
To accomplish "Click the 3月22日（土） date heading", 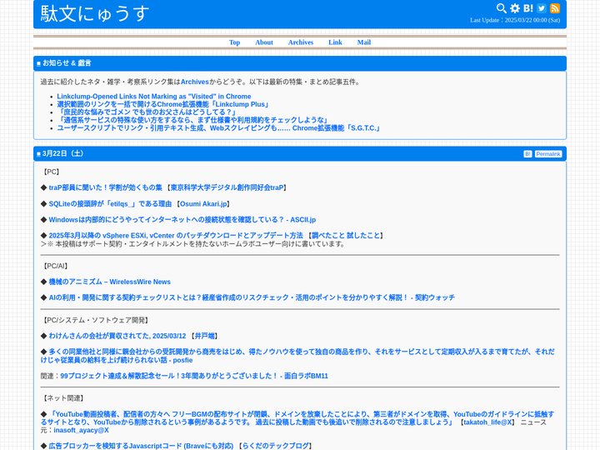I will [63, 153].
